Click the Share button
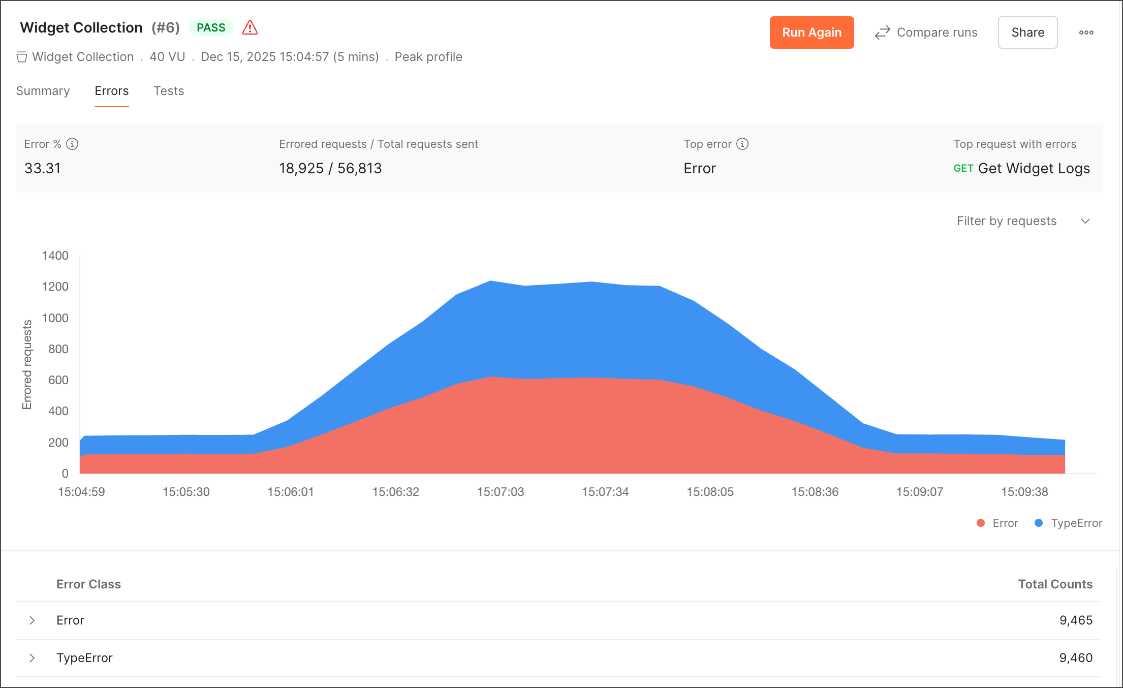1123x688 pixels. point(1027,32)
